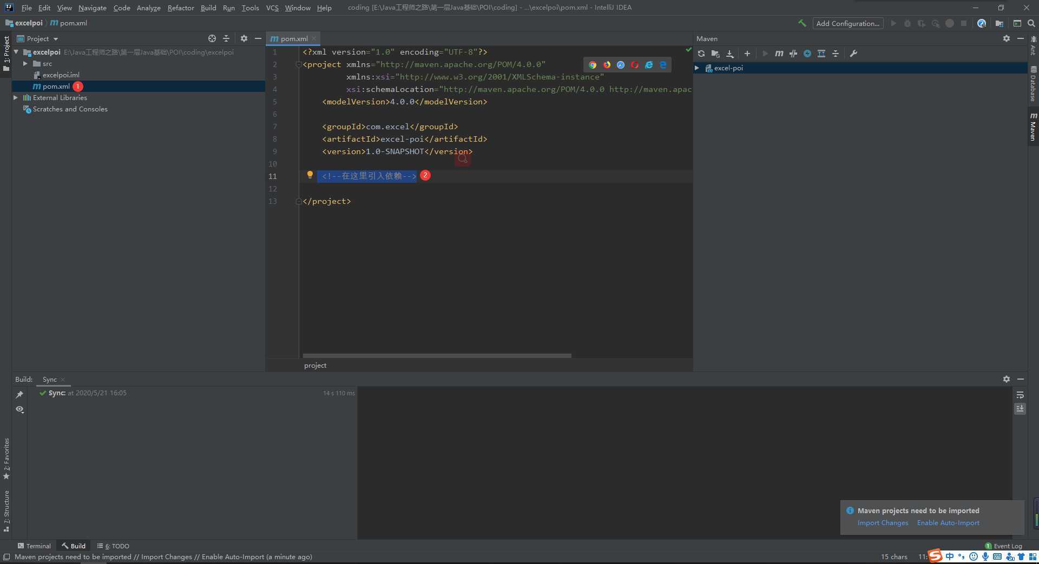This screenshot has height=564, width=1039.
Task: Open Maven Settings wrench icon
Action: pyautogui.click(x=853, y=54)
